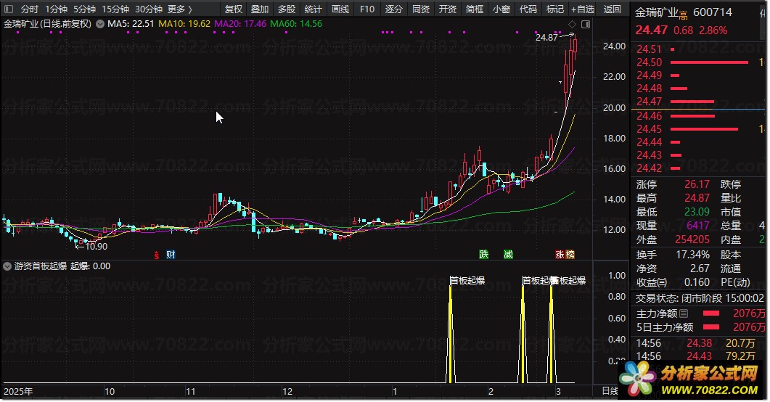Select sell order price 24.50
Image resolution: width=770 pixels, height=402 pixels.
coord(650,62)
